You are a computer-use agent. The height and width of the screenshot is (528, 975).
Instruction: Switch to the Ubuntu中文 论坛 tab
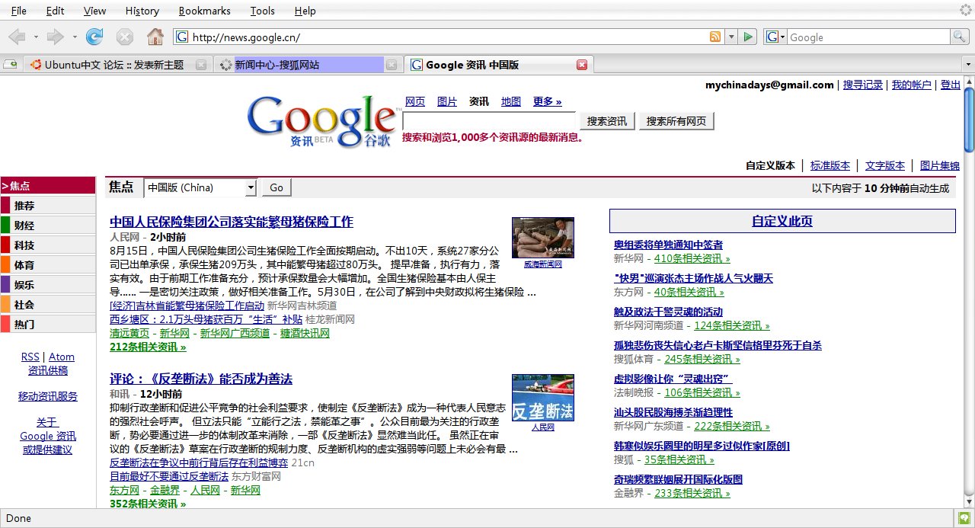(117, 65)
